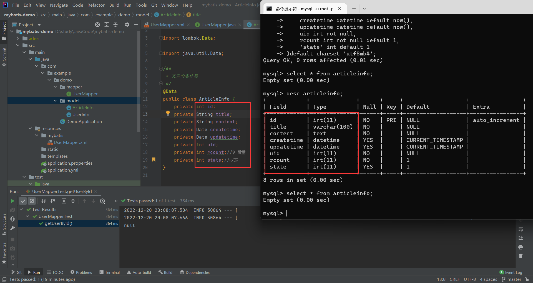Select getUserById() test result

(x=58, y=223)
